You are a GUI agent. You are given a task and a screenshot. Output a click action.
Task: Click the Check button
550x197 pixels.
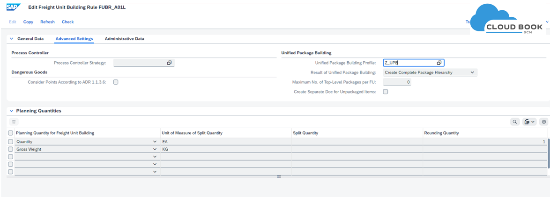point(67,22)
